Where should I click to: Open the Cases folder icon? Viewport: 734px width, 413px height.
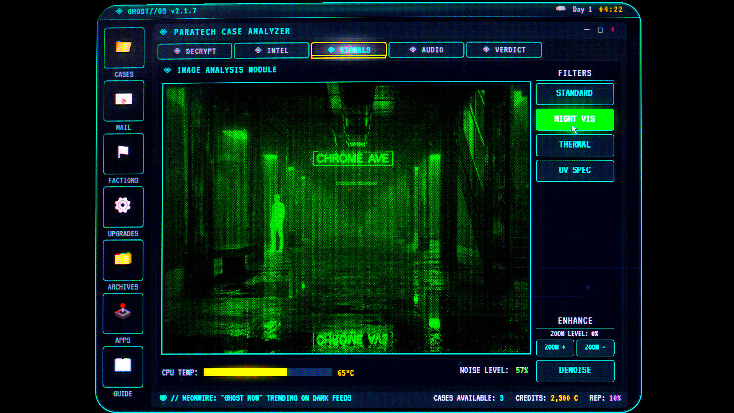pyautogui.click(x=123, y=47)
